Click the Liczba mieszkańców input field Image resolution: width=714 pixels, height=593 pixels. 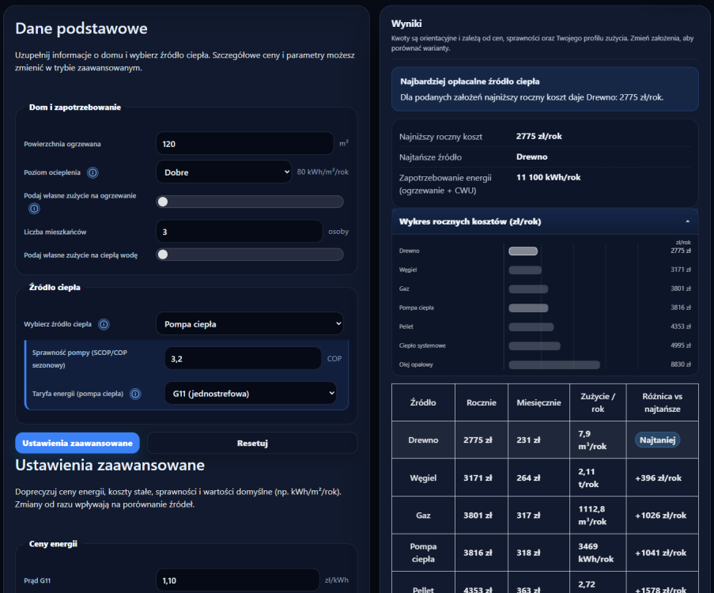pyautogui.click(x=239, y=232)
